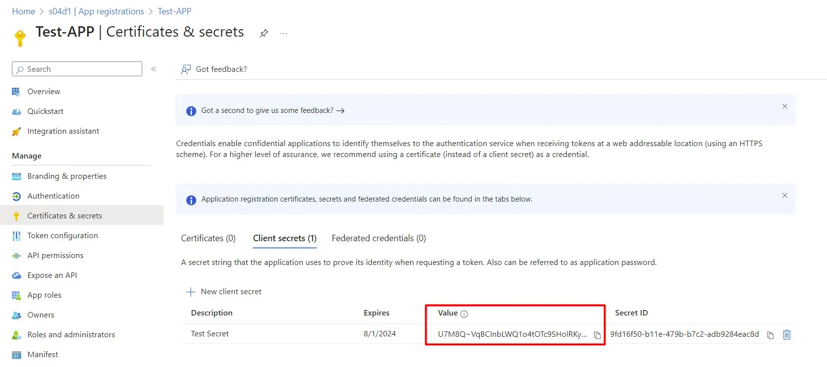Click the Owners icon
Screen dimensions: 827x367
(x=16, y=315)
